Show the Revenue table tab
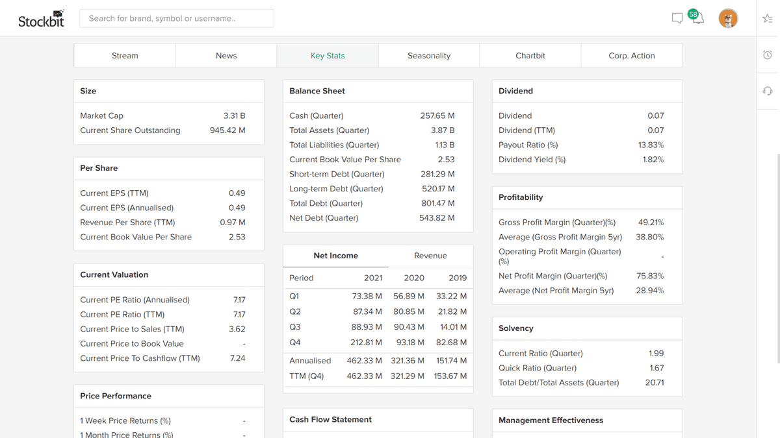The image size is (780, 438). click(430, 256)
